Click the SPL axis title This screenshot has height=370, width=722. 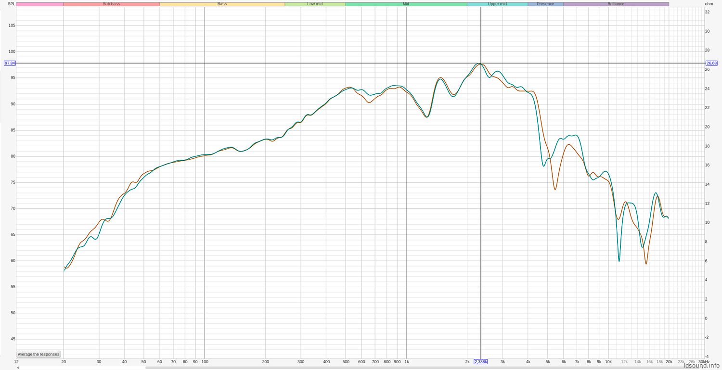point(11,4)
